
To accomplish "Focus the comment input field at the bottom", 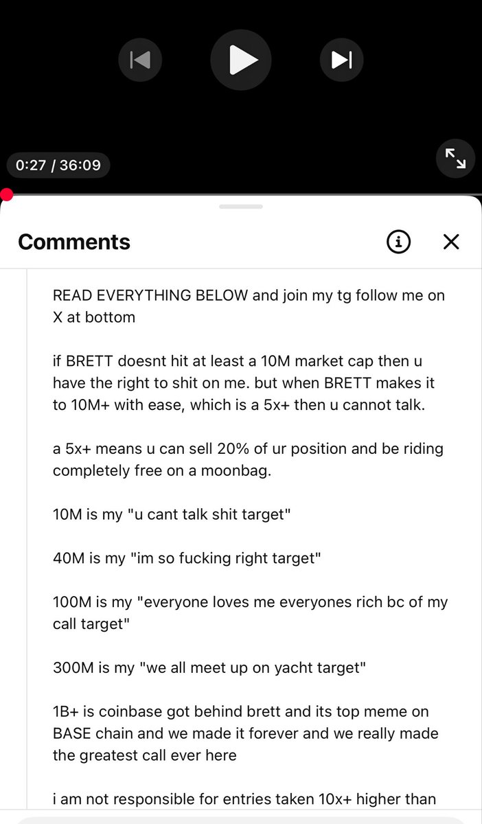I will (241, 821).
